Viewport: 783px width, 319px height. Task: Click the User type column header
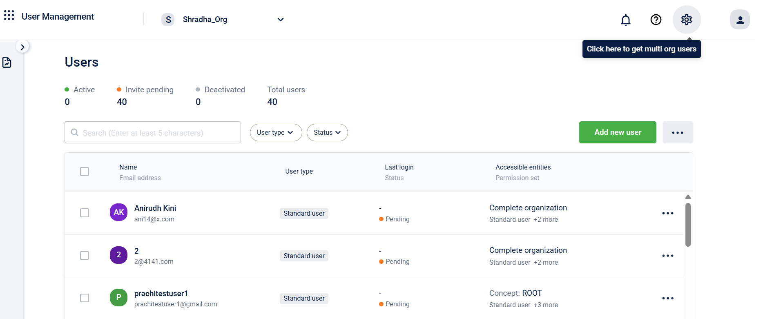click(x=299, y=171)
